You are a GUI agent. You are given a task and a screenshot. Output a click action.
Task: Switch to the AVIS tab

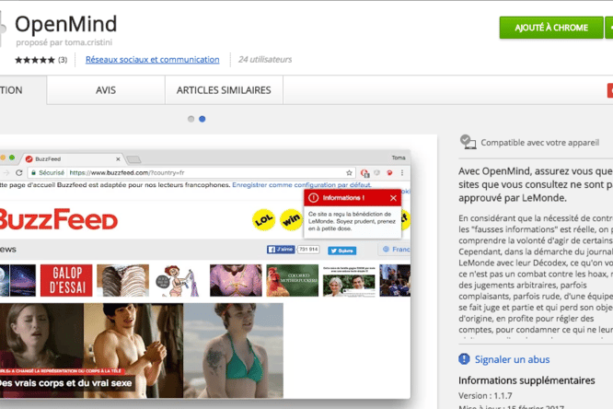click(x=106, y=90)
